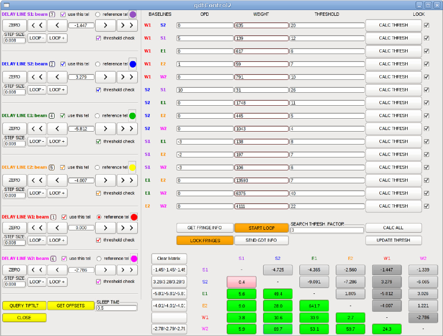The height and width of the screenshot is (336, 443).
Task: Click the purple S1 color swatch
Action: pos(133,14)
